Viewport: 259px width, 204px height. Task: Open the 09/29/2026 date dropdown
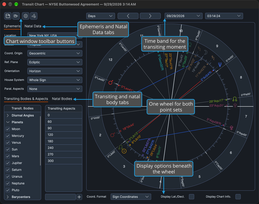pos(183,16)
